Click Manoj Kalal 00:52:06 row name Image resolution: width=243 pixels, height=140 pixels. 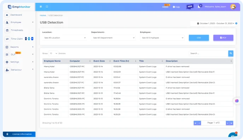(49, 66)
